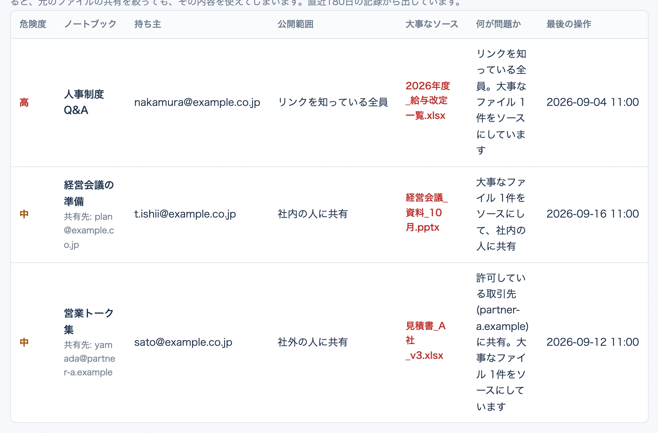Click the 社外の人に共有 scope cell
Viewport: 658px width, 433px height.
[312, 342]
